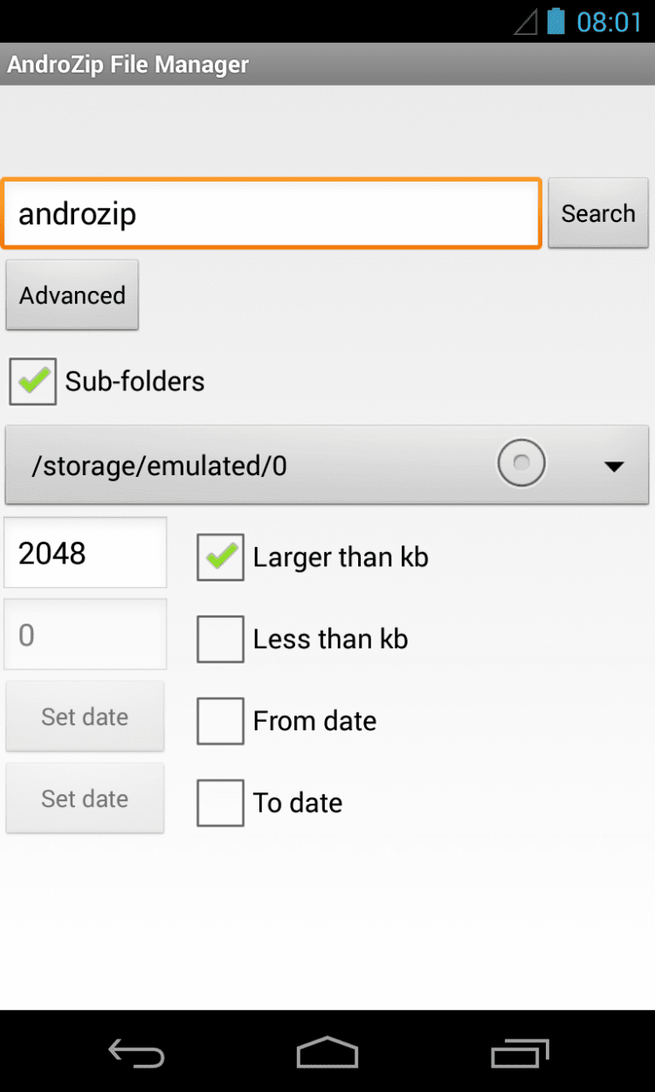This screenshot has width=655, height=1092.
Task: Enable the Less than kb checkbox
Action: 220,639
